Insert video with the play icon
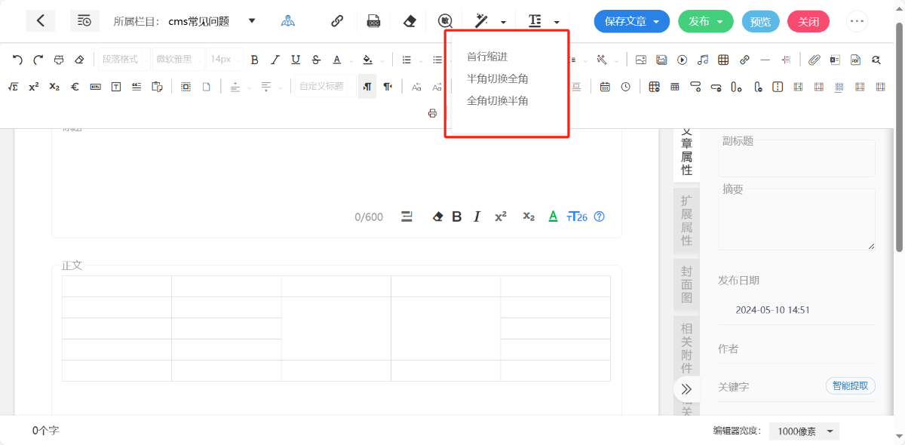The image size is (905, 445). [x=682, y=60]
